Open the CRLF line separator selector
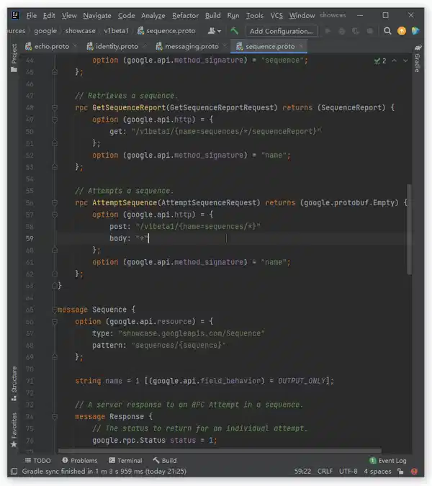 325,472
